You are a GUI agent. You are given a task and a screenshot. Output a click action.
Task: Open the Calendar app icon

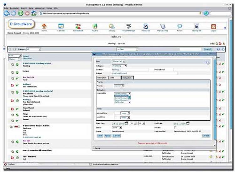click(61, 27)
